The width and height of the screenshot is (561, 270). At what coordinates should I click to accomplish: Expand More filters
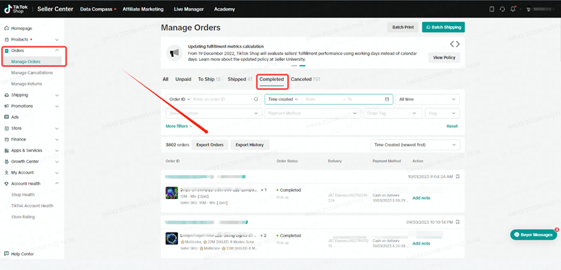pos(179,126)
